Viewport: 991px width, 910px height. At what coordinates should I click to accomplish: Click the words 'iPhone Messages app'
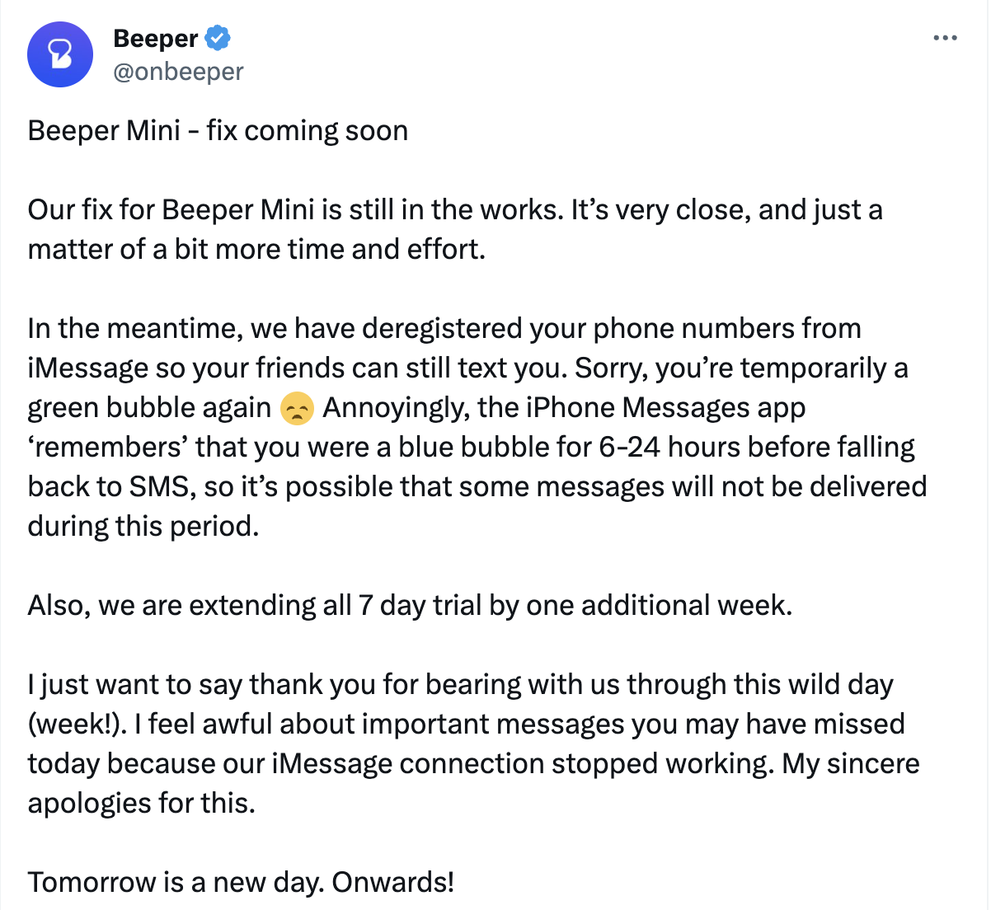click(666, 407)
